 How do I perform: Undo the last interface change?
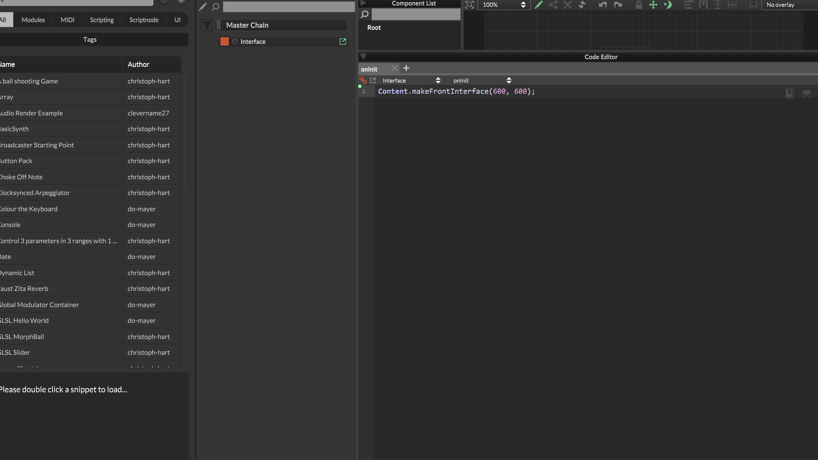[x=602, y=5]
